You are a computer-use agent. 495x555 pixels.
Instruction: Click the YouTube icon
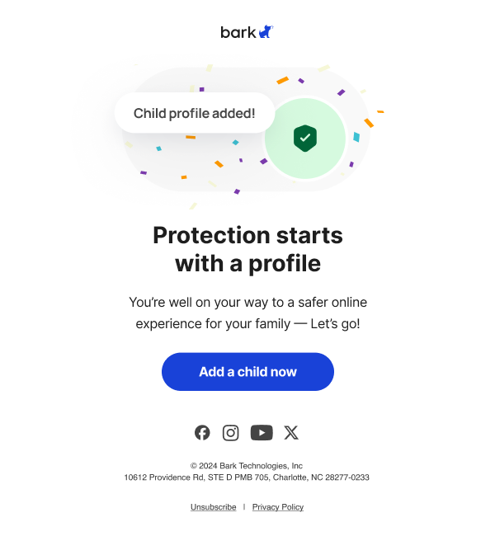coord(262,432)
